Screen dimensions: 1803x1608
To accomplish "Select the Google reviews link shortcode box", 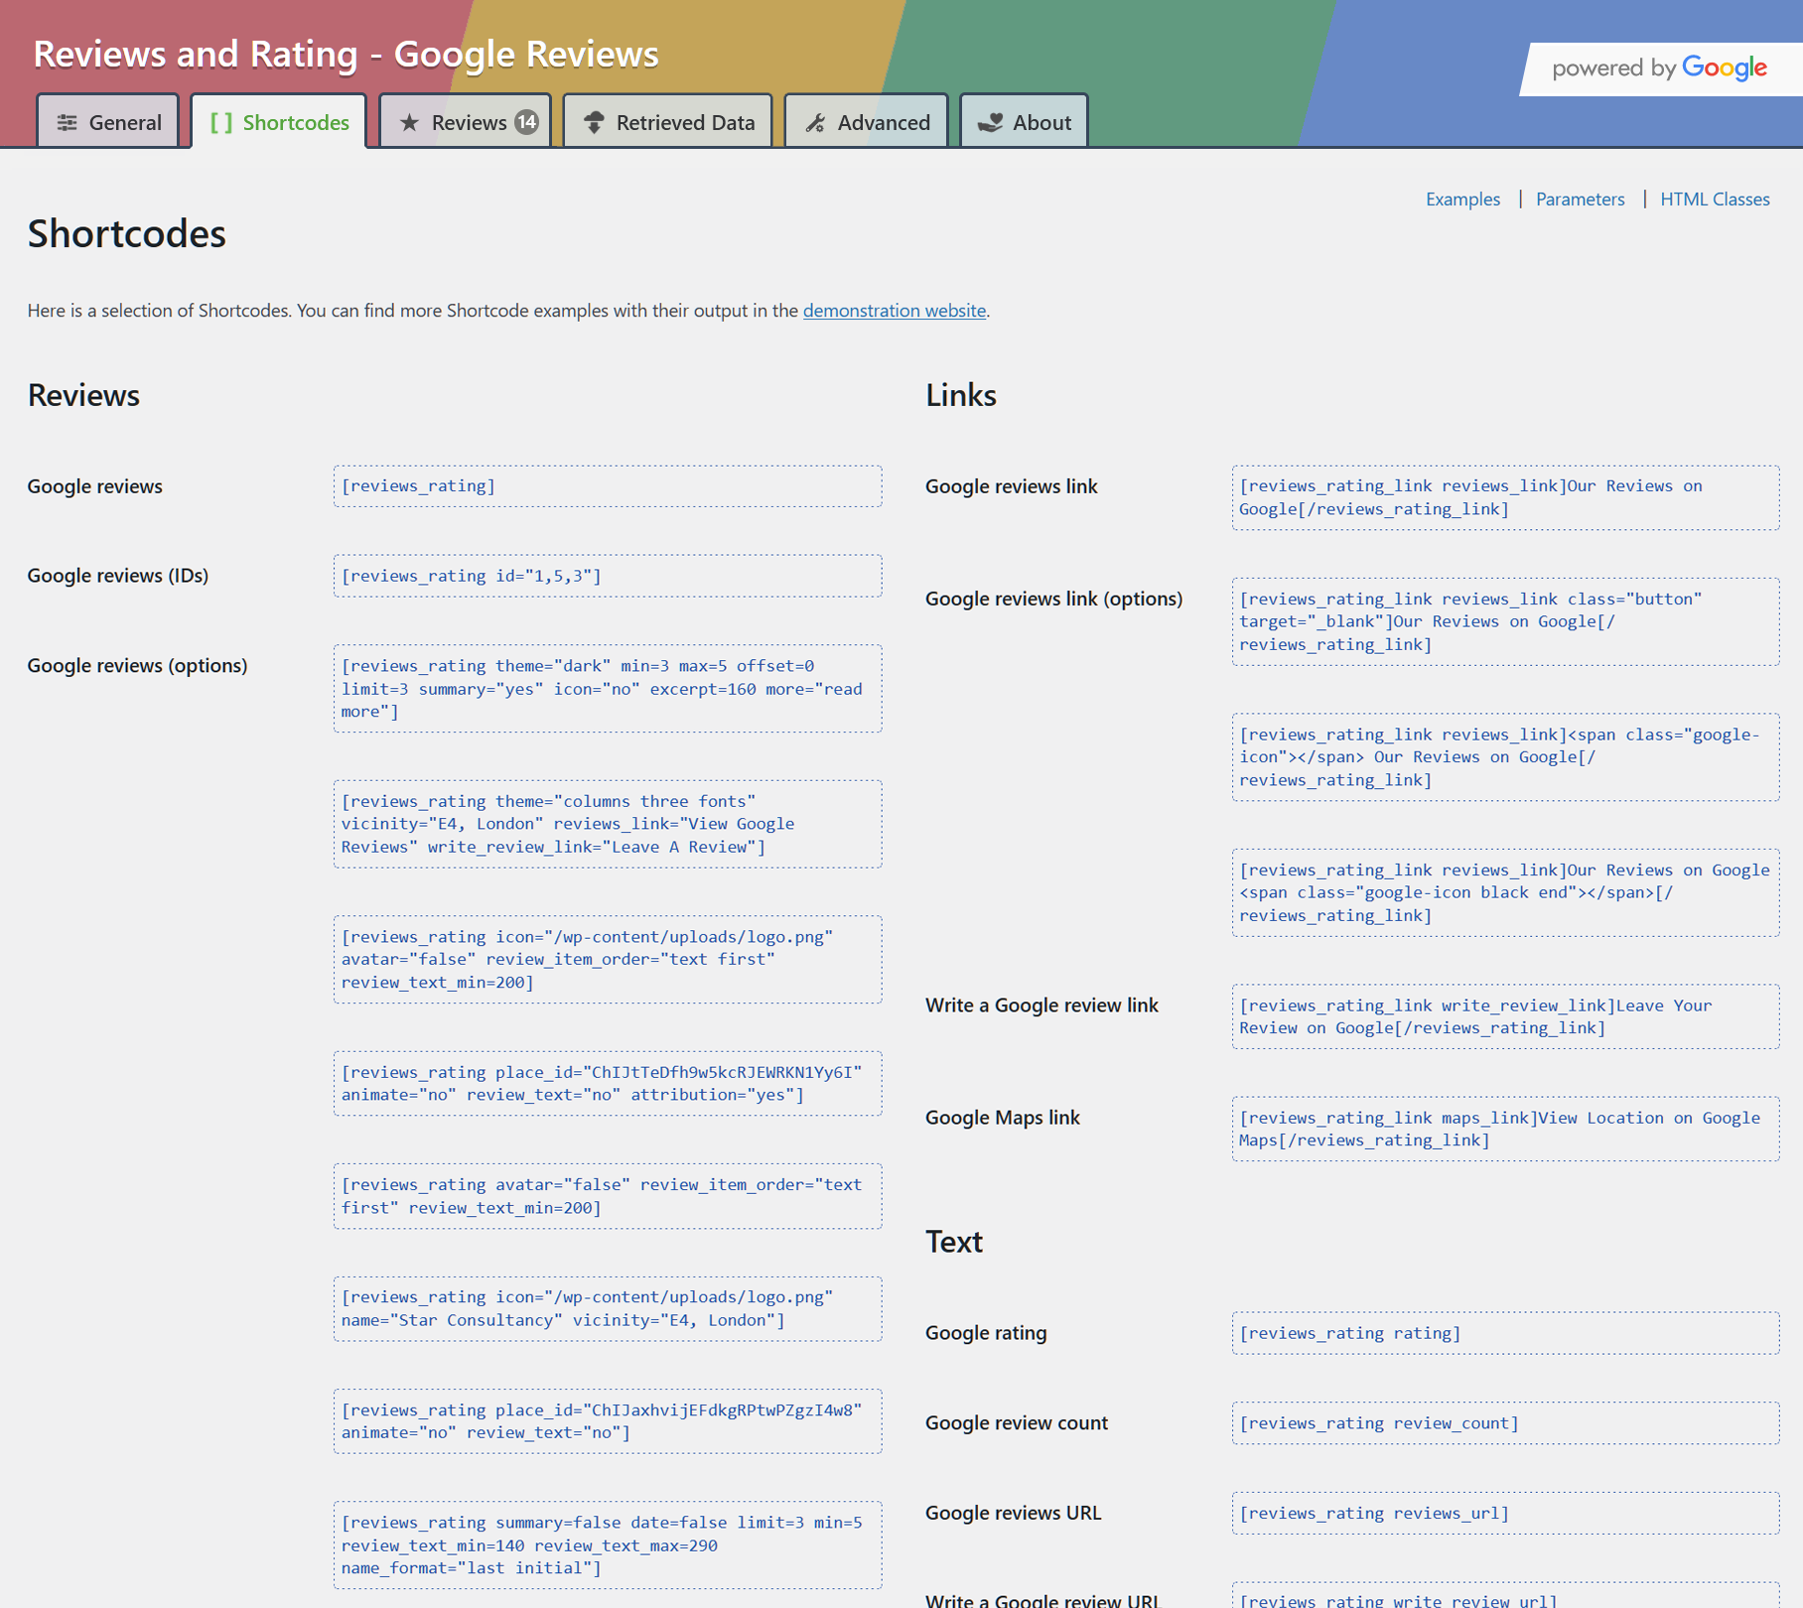I will click(x=1505, y=497).
